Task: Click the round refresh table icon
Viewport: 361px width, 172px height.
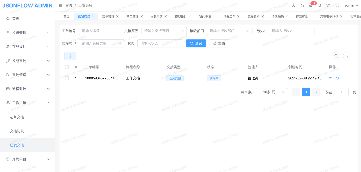Action: click(347, 56)
